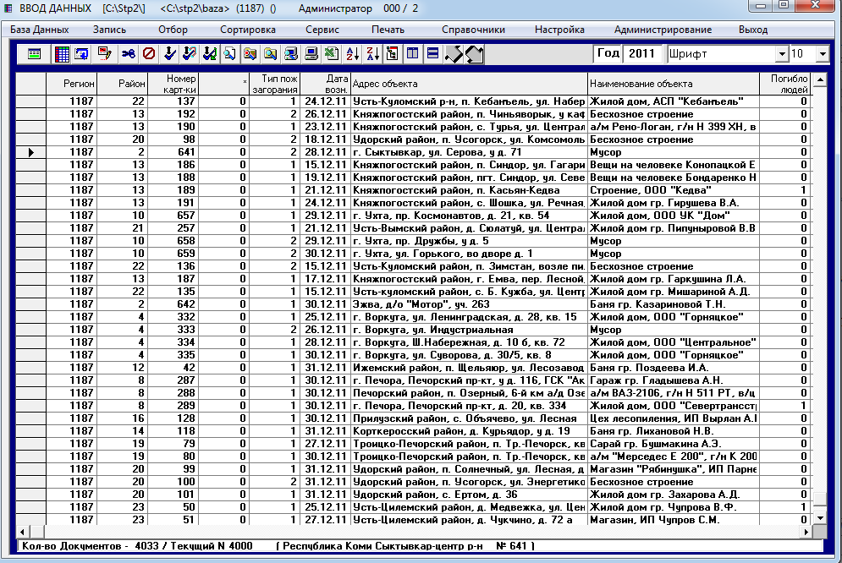Image resolution: width=842 pixels, height=563 pixels.
Task: Click the tree structure document icon
Action: [x=392, y=53]
